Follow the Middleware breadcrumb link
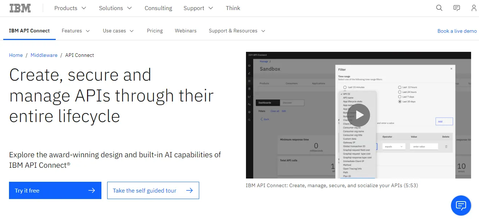479x221 pixels. point(44,55)
